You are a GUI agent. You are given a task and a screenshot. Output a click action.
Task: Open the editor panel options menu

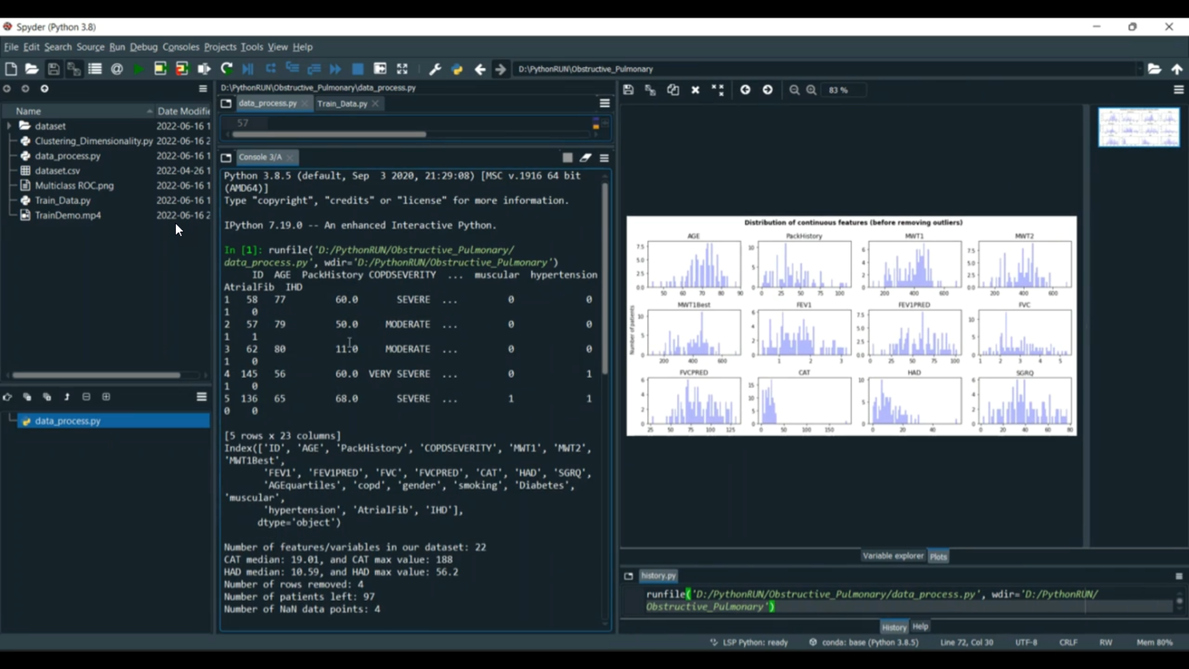[604, 103]
